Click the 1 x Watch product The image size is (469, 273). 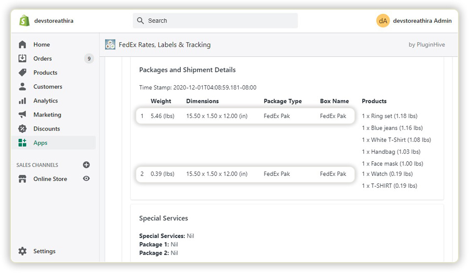click(387, 174)
